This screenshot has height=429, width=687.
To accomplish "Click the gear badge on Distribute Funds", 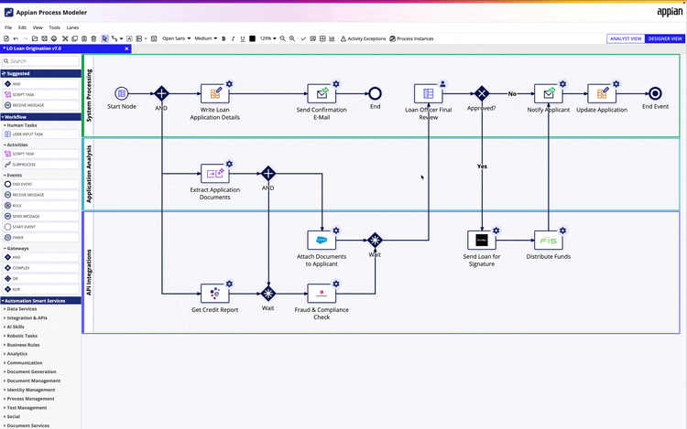I will click(562, 231).
